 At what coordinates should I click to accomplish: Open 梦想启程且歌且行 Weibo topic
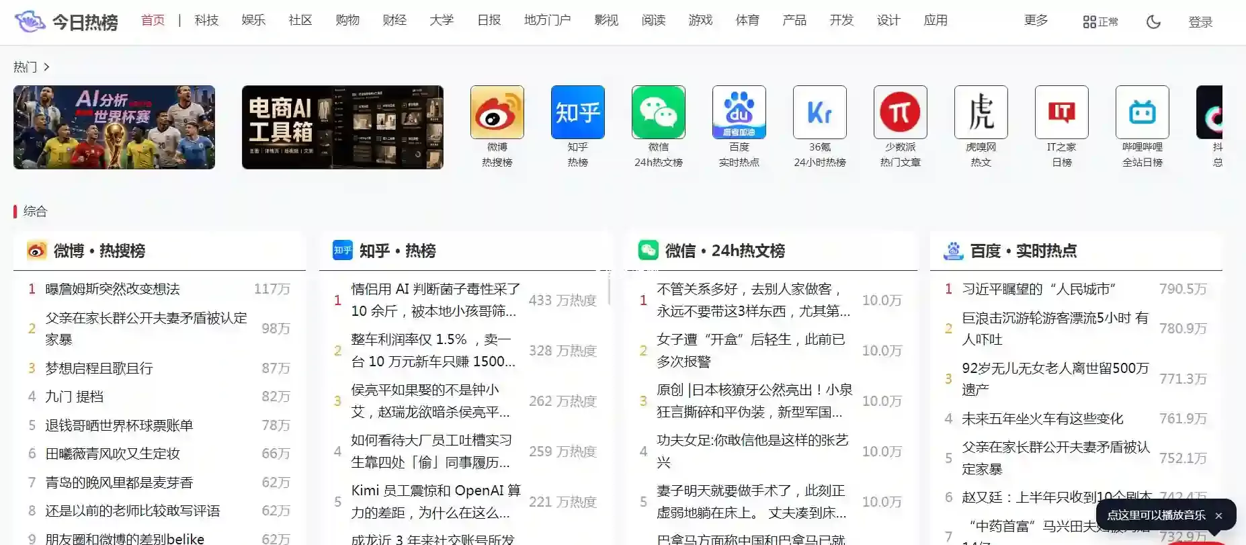[99, 368]
